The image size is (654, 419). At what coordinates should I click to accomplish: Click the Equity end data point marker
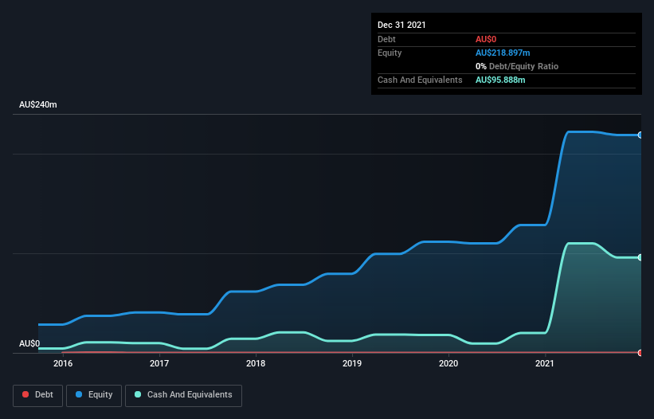[x=640, y=135]
